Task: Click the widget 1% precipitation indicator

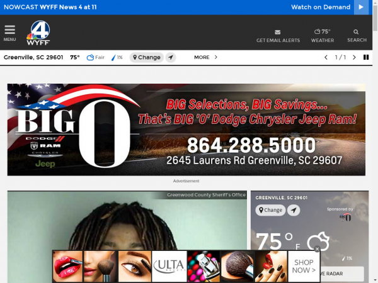Action: [347, 258]
